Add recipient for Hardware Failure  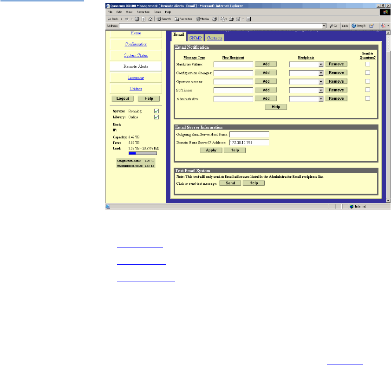[x=266, y=64]
